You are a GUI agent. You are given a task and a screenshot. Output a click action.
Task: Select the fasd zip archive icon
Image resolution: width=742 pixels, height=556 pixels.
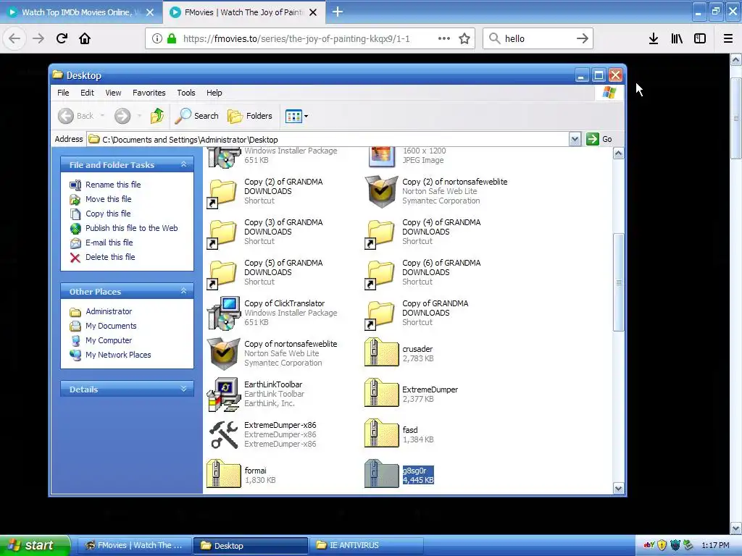click(x=381, y=433)
